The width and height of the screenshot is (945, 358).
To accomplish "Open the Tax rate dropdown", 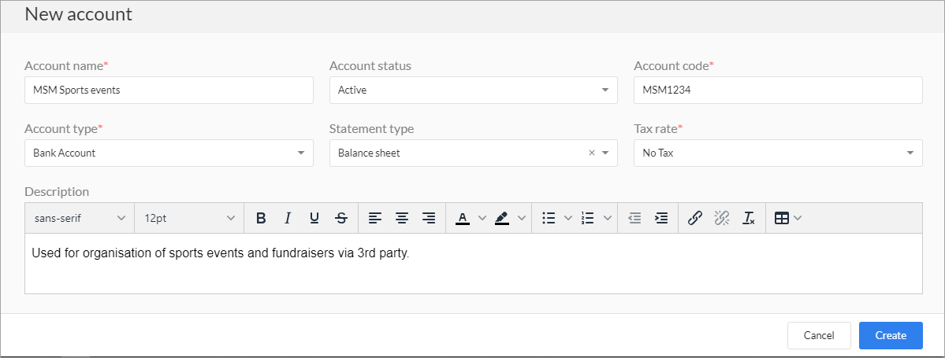I will [778, 153].
